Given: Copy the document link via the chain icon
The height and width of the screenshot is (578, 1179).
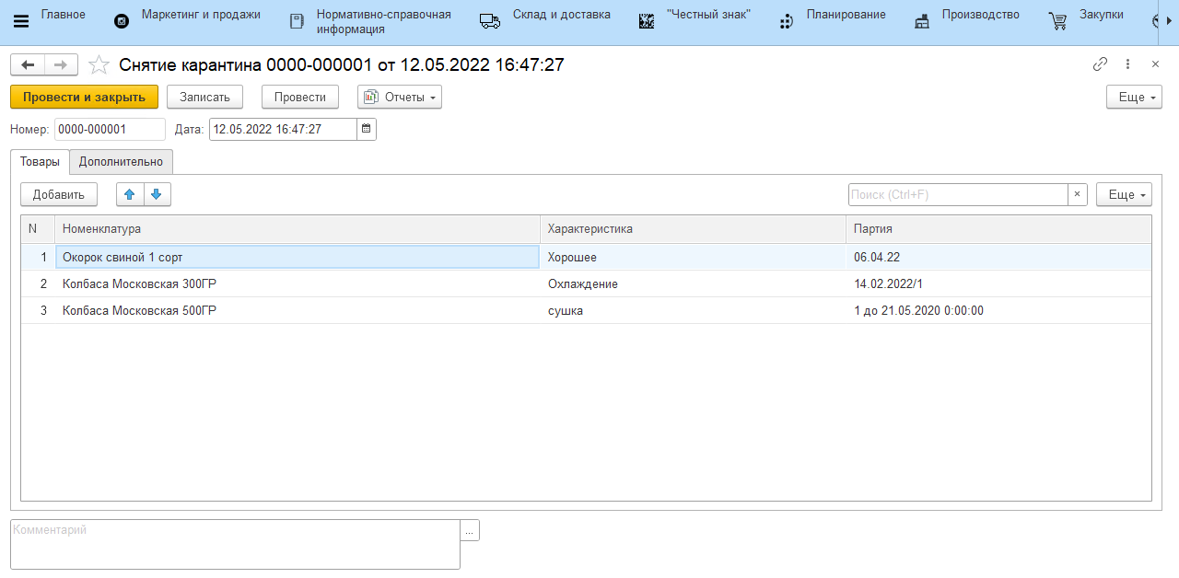Looking at the screenshot, I should point(1100,64).
